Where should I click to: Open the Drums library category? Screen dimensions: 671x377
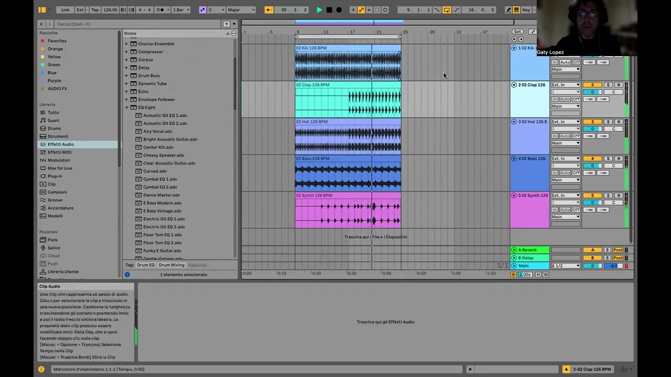point(54,128)
